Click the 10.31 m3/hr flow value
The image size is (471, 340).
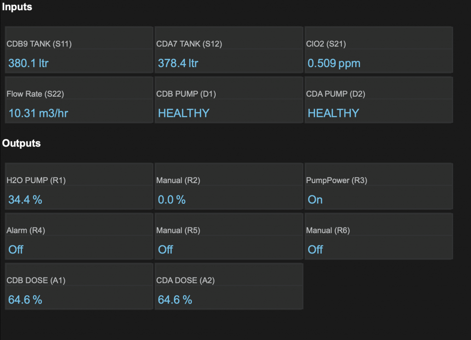pyautogui.click(x=38, y=113)
